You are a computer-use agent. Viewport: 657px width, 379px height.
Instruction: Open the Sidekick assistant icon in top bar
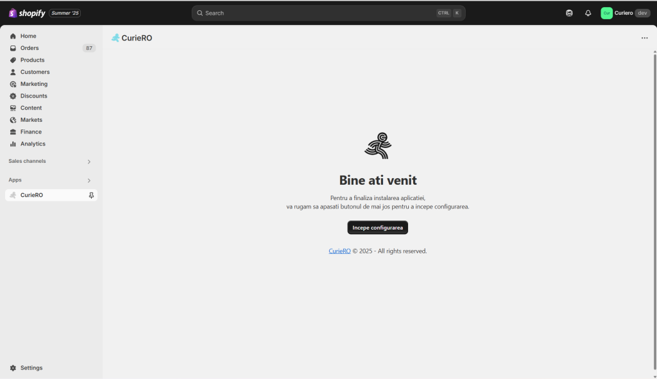[x=569, y=13]
